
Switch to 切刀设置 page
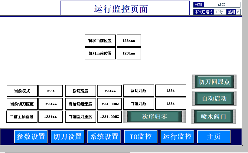click(68, 137)
